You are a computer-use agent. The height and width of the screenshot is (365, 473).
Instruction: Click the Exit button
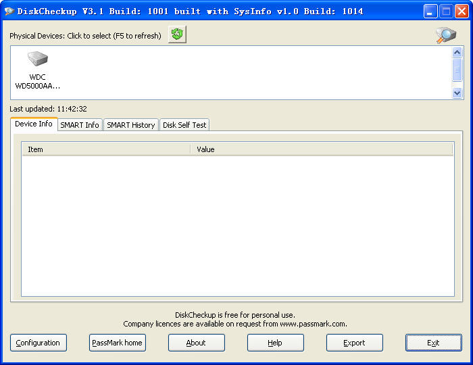434,343
